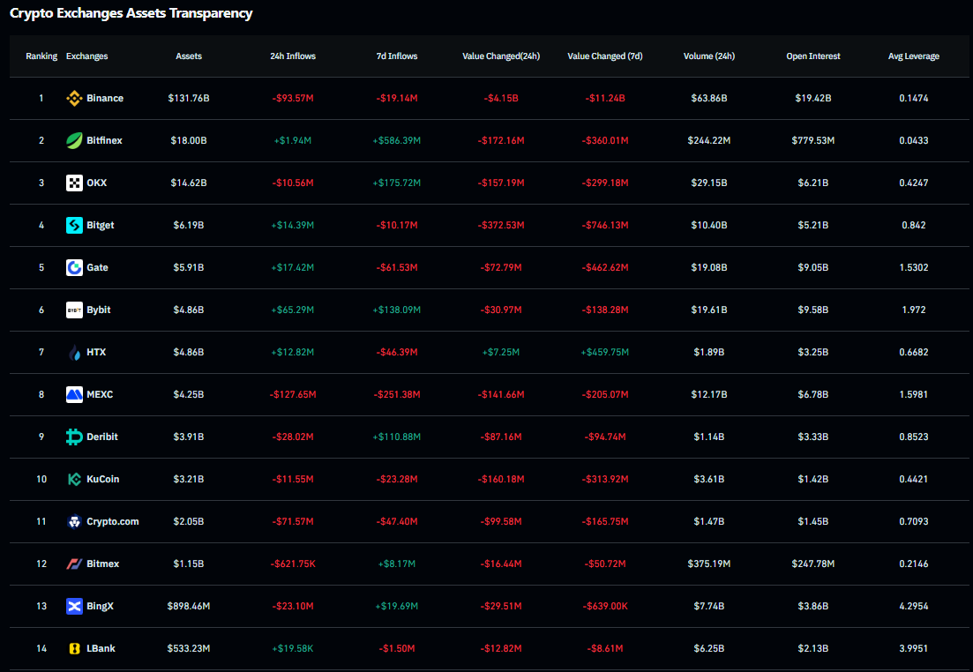This screenshot has height=672, width=973.
Task: Sort by Volume (24h) column header
Action: (x=709, y=56)
